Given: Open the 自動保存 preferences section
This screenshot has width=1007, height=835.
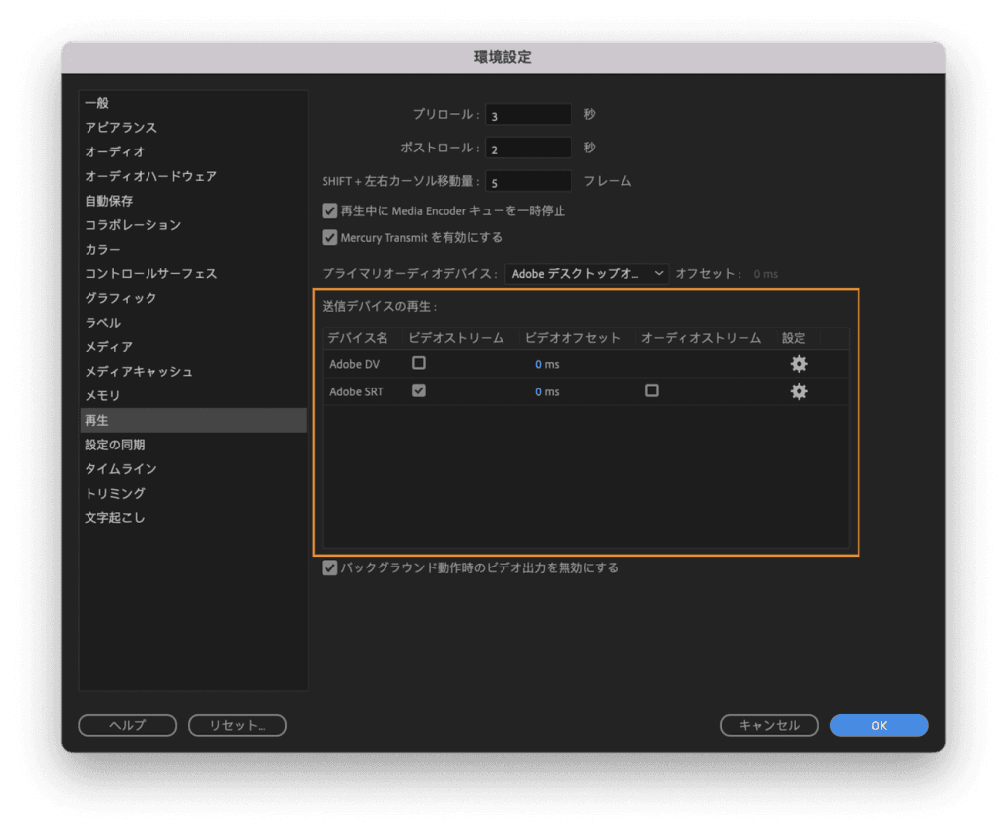Looking at the screenshot, I should (x=108, y=201).
